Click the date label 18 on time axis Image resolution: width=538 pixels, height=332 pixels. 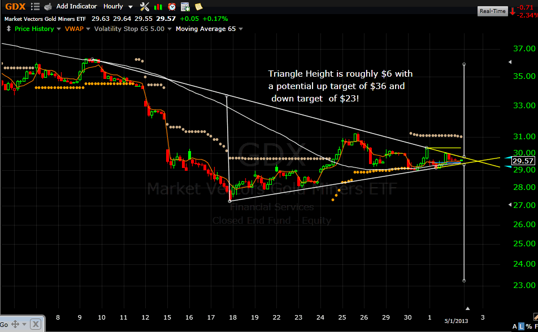coord(233,317)
